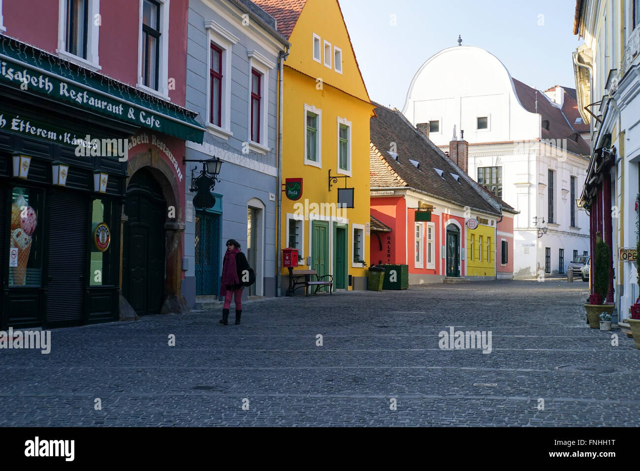This screenshot has height=471, width=640.
Task: Click the green and red Posta sign
Action: tap(294, 189)
